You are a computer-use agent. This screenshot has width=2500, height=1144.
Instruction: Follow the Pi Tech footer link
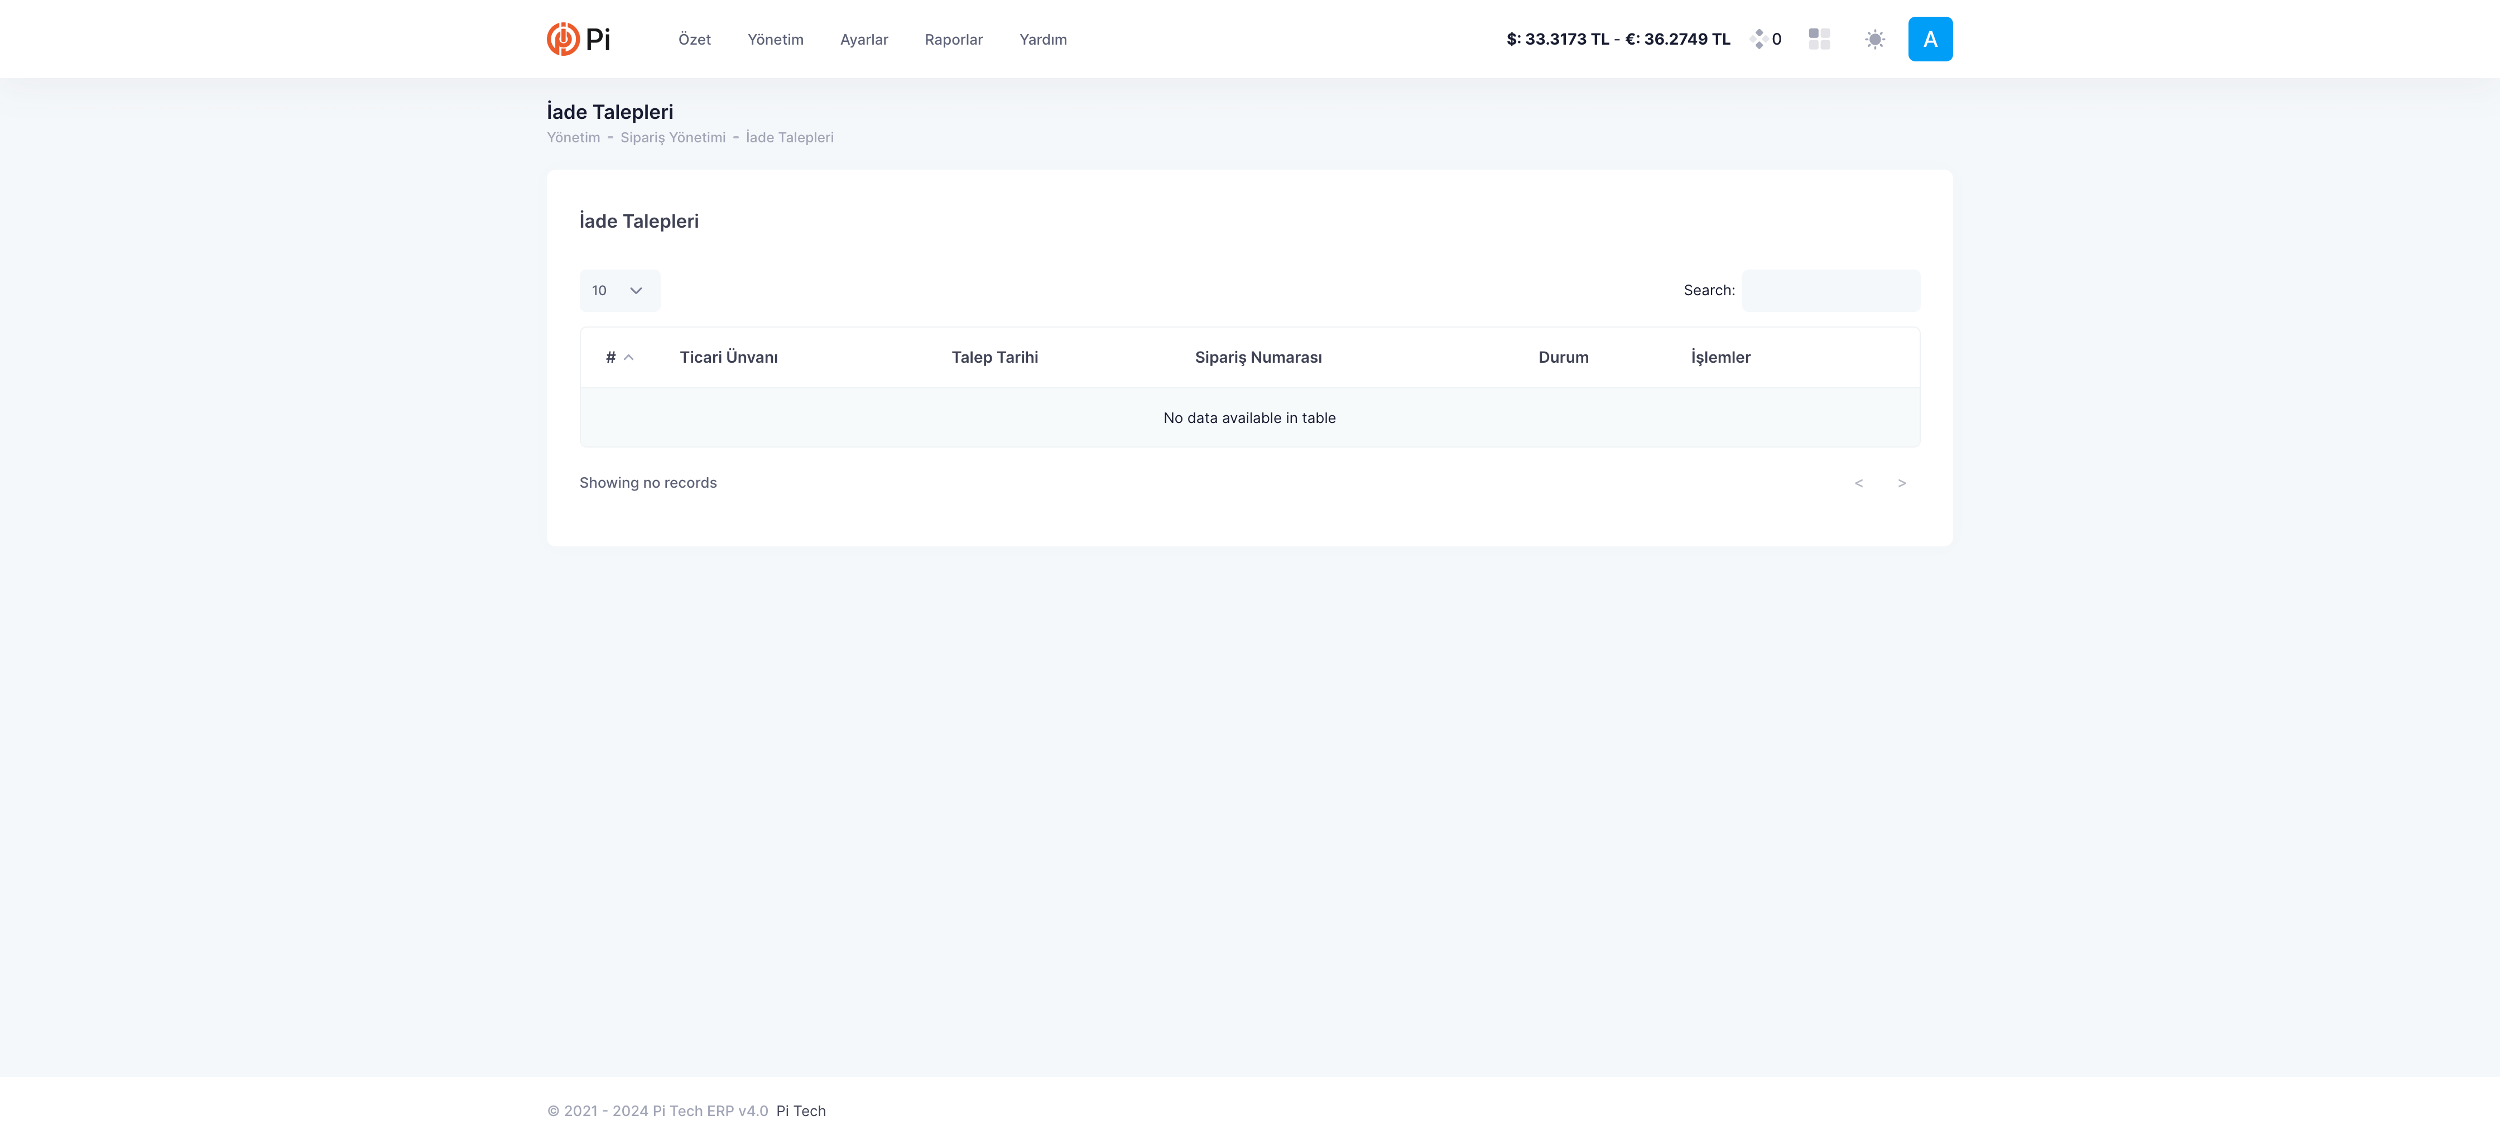click(801, 1111)
